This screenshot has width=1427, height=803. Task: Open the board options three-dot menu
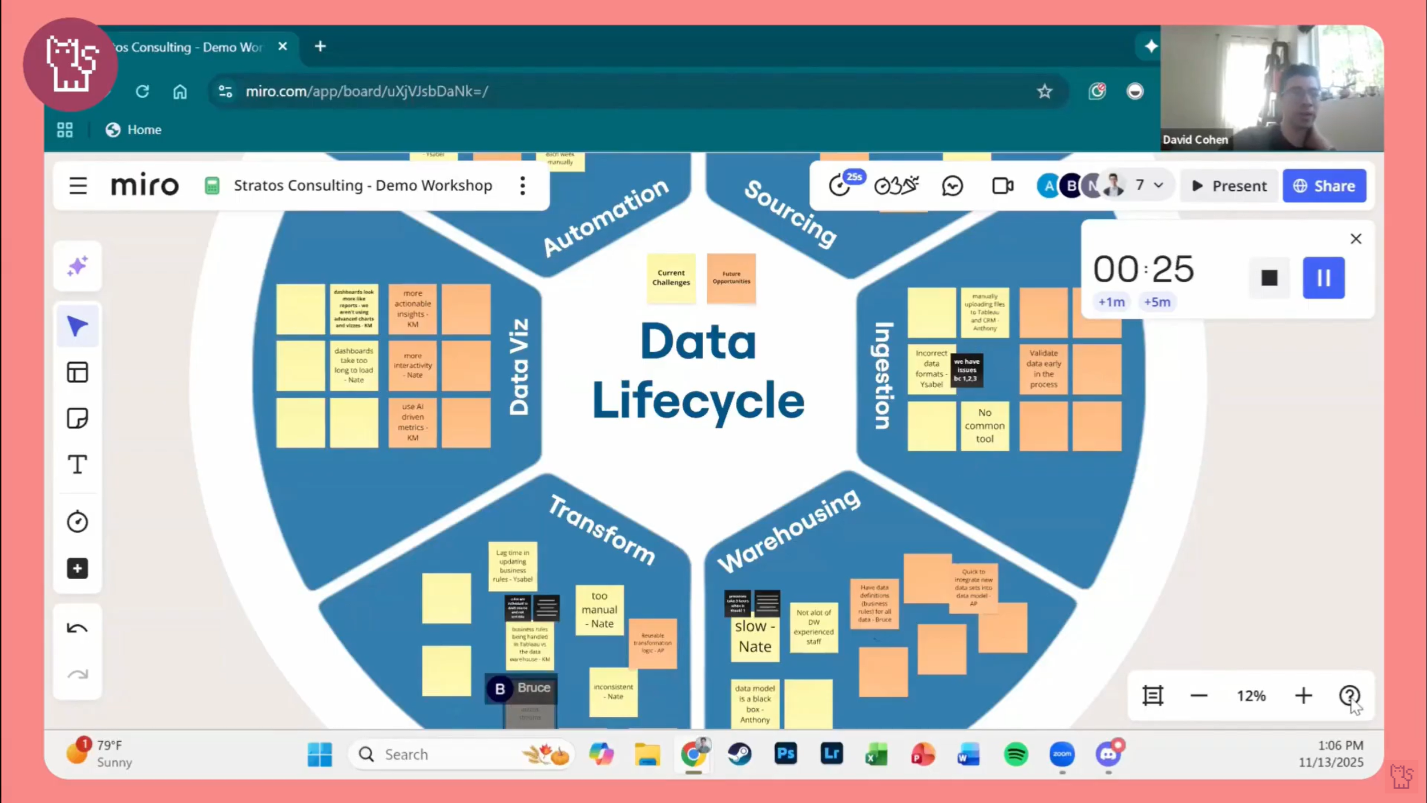click(522, 185)
